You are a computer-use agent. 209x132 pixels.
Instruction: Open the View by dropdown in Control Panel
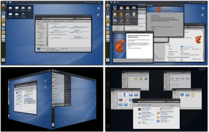[x=172, y=105]
